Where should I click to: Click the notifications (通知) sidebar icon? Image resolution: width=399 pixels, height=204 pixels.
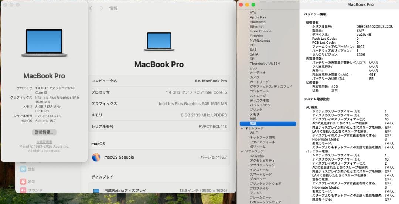[23, 182]
